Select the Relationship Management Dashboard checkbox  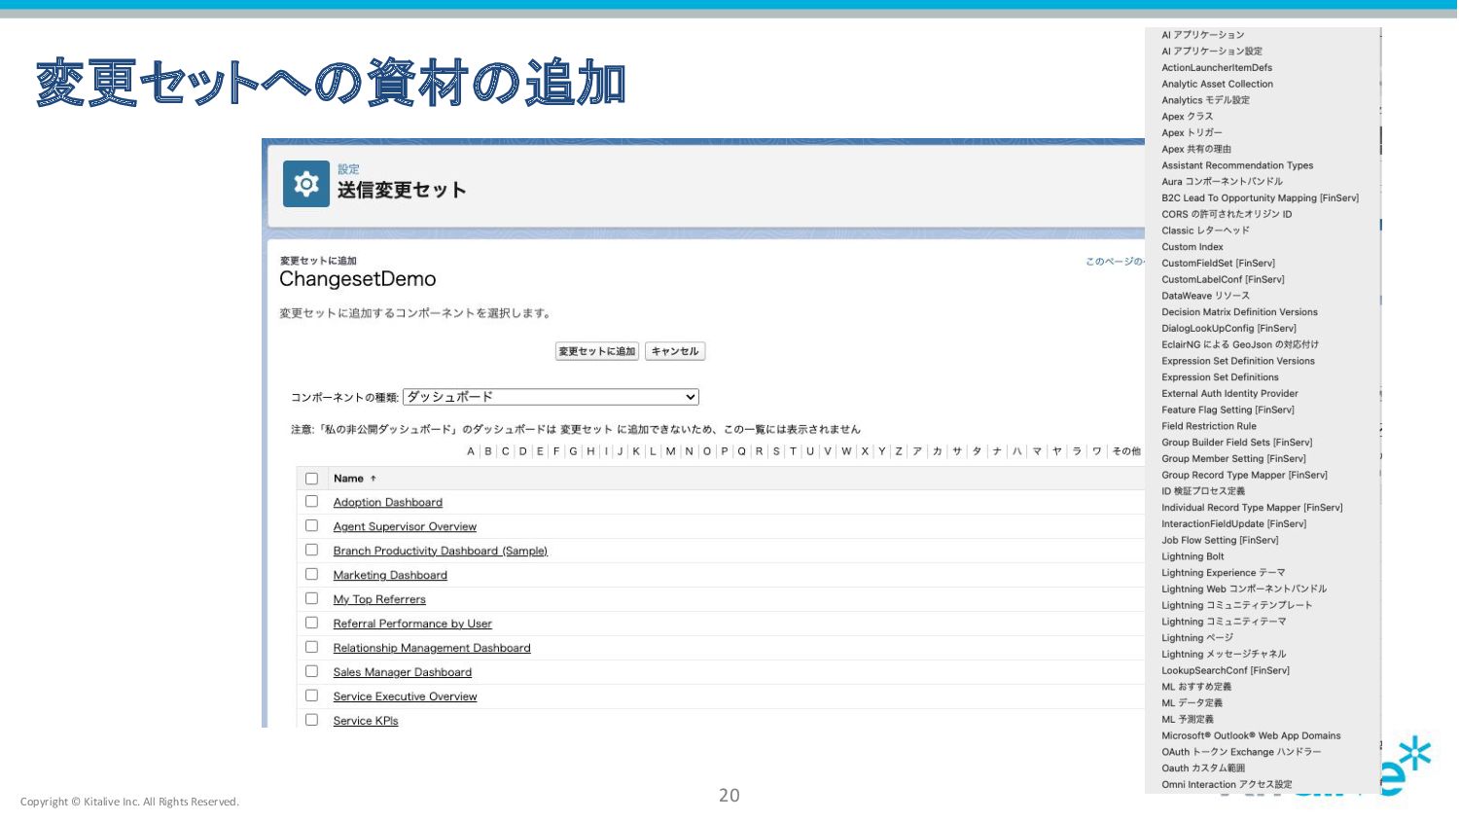(x=311, y=648)
